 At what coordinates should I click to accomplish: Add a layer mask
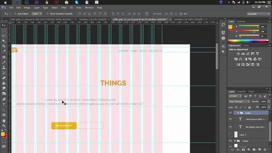click(x=243, y=150)
